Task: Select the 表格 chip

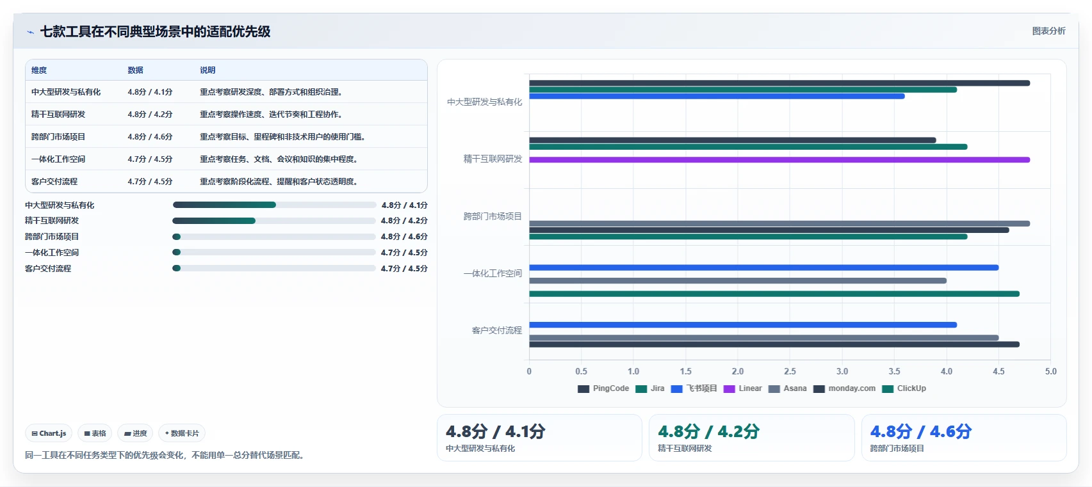Action: click(x=95, y=433)
